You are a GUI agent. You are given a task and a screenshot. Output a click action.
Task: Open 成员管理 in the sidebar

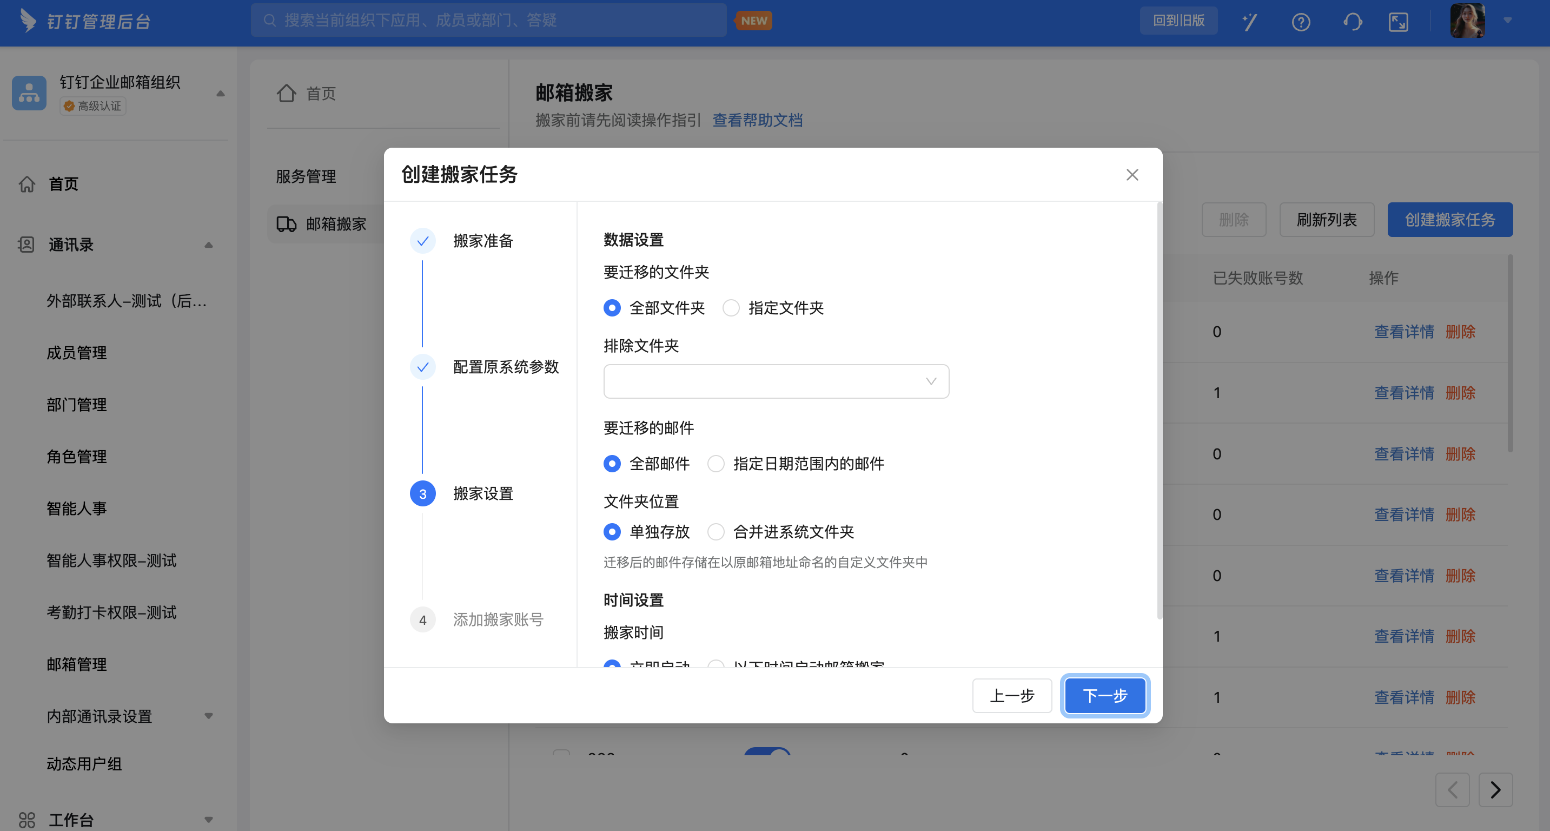click(x=77, y=353)
